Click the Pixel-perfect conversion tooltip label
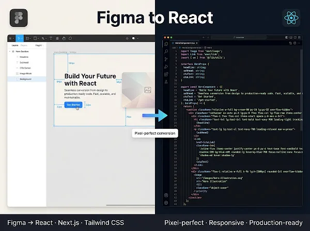 [155, 133]
